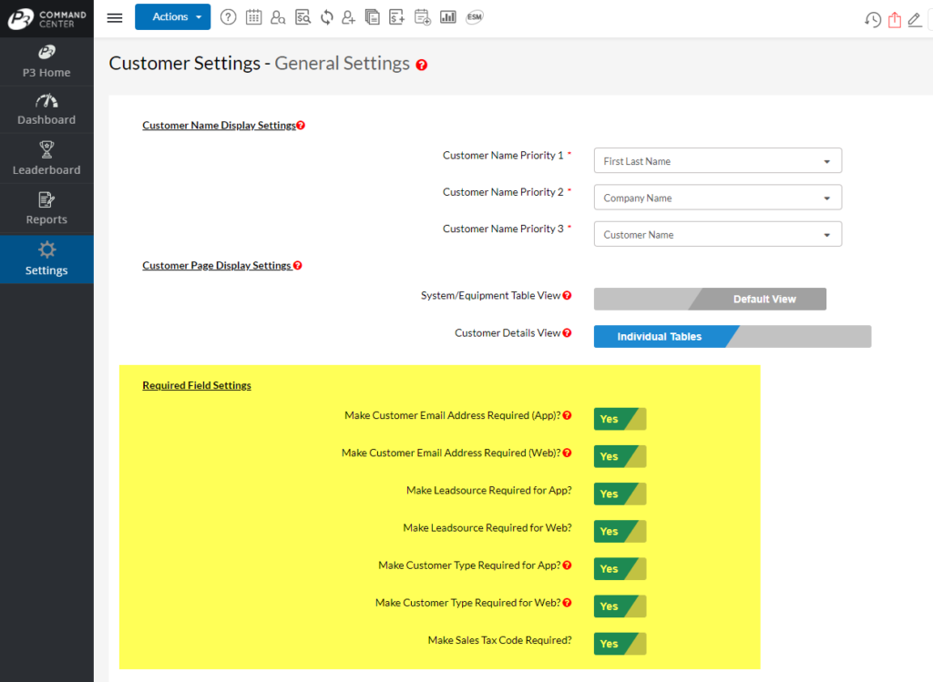Open the Customer Name Priority 1 dropdown
The image size is (933, 682).
[717, 159]
